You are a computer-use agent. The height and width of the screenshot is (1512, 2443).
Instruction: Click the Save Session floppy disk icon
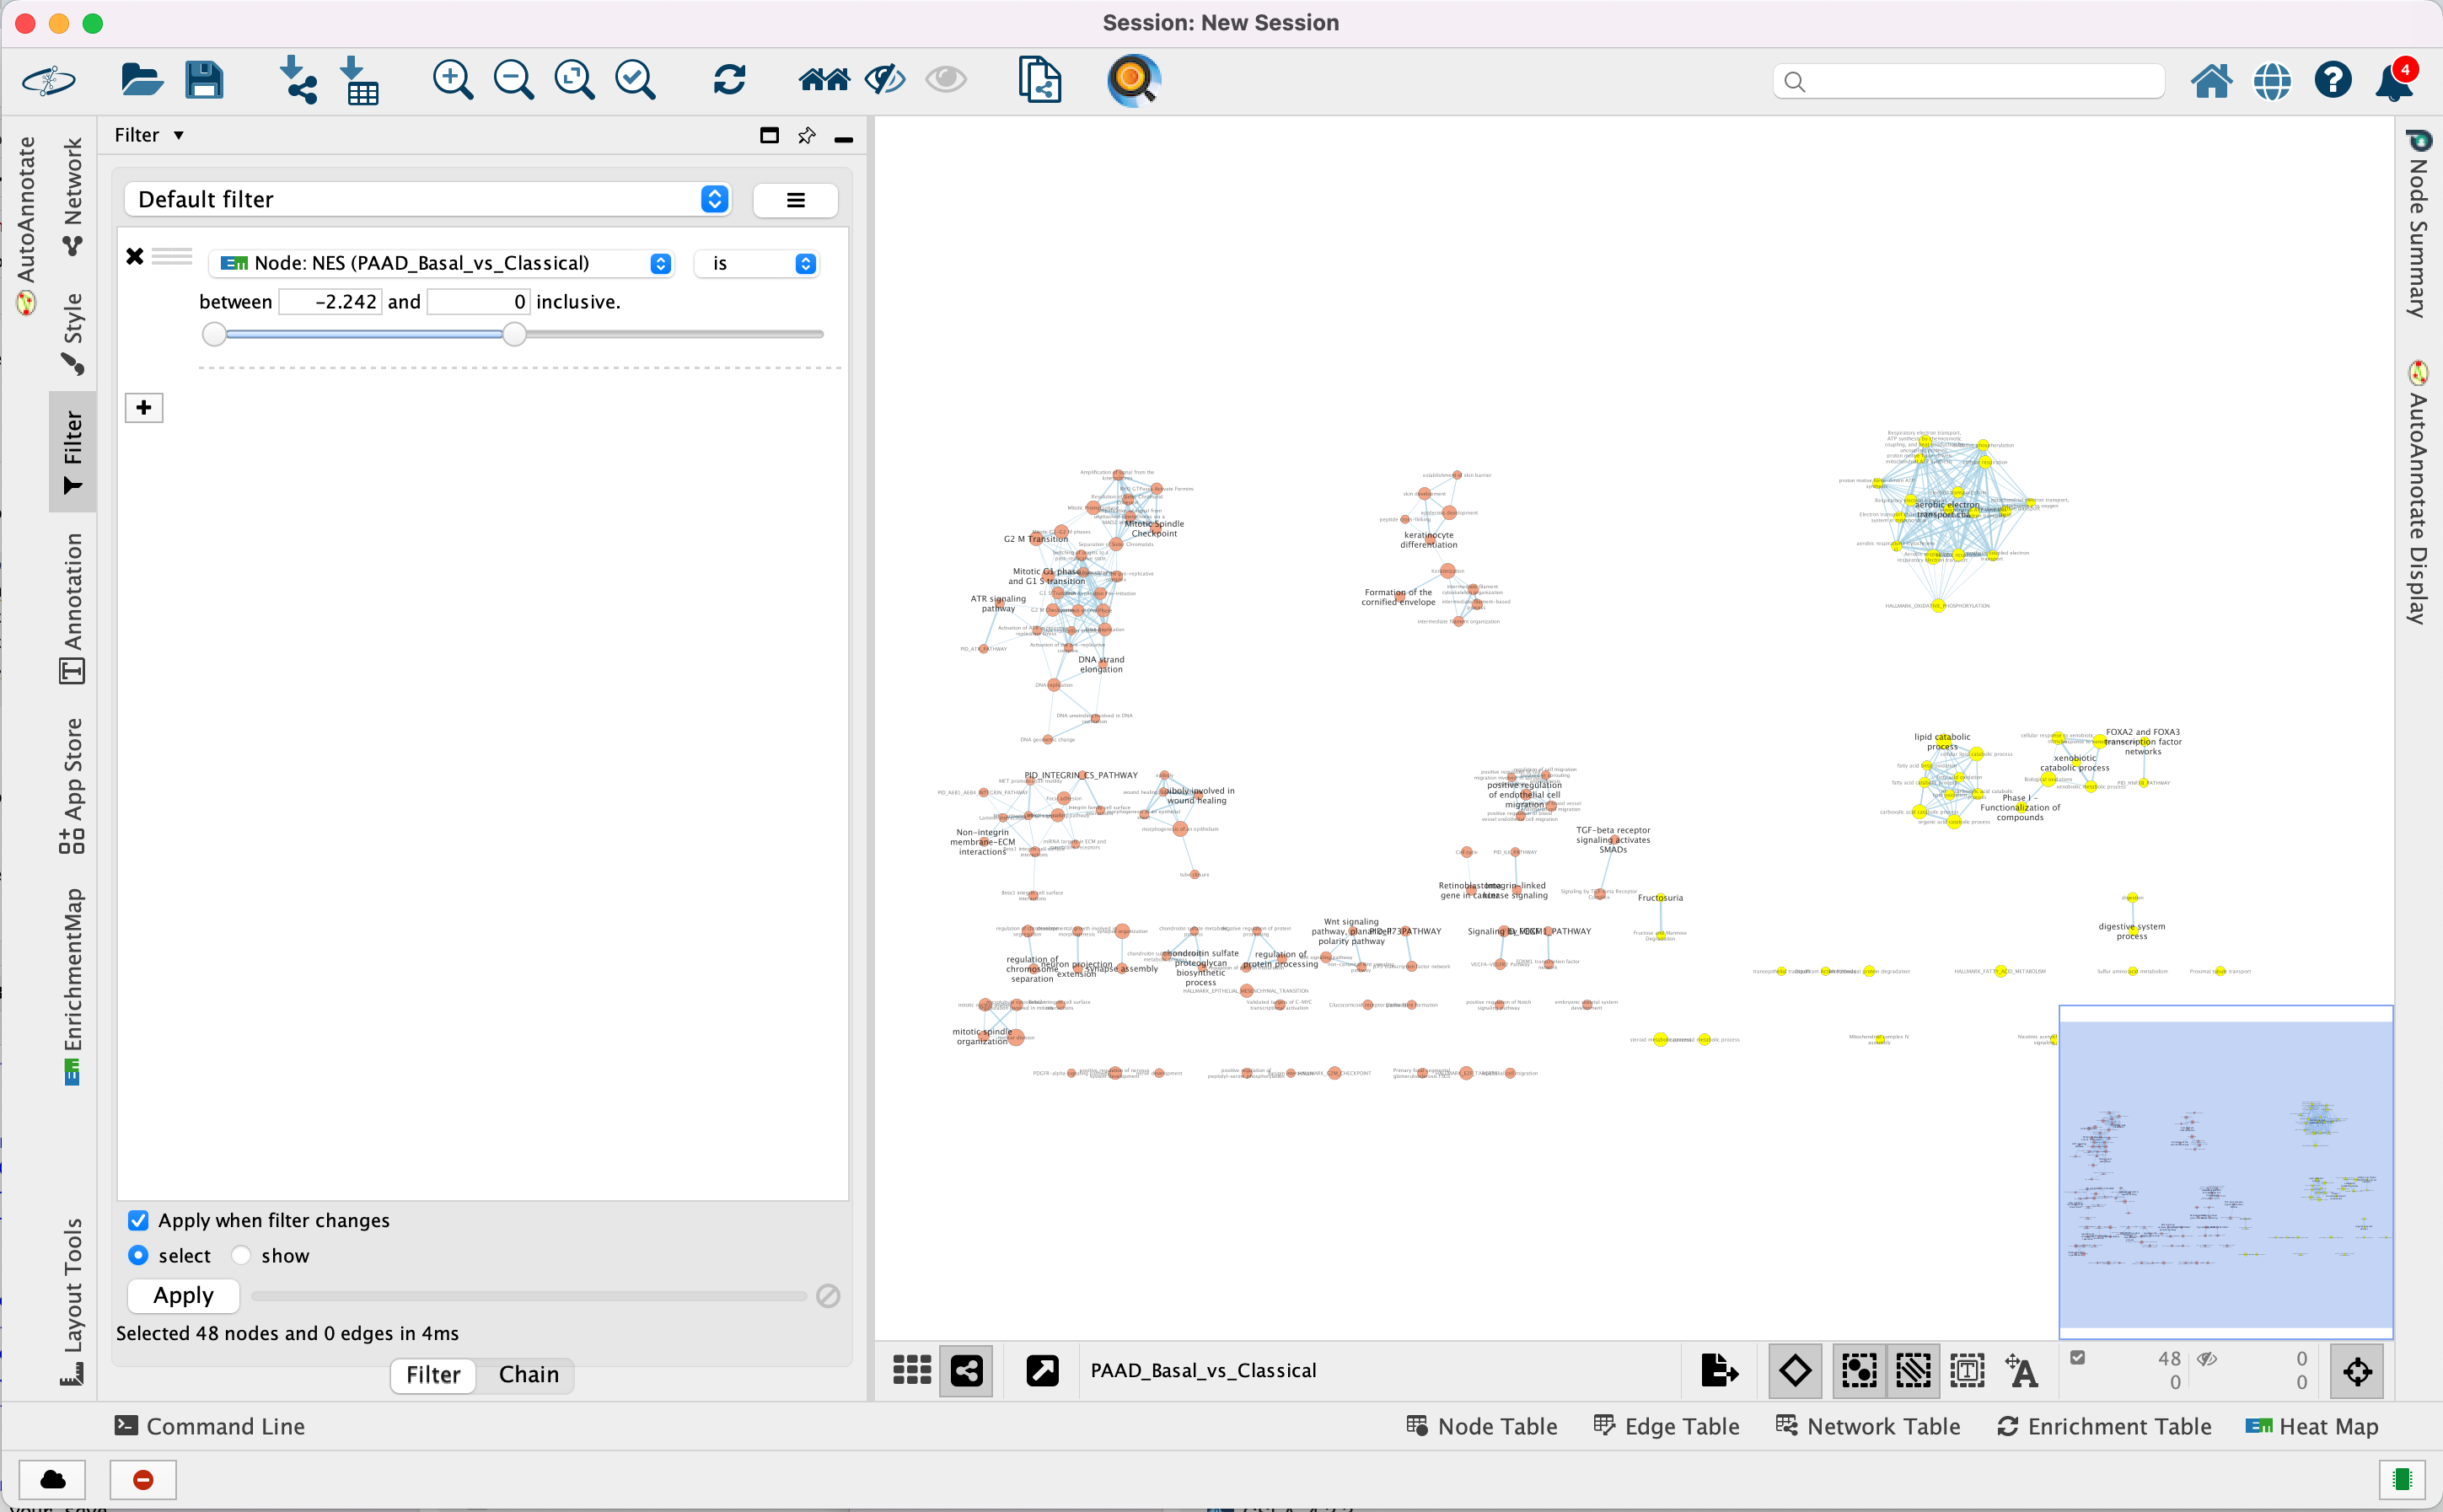[x=204, y=79]
